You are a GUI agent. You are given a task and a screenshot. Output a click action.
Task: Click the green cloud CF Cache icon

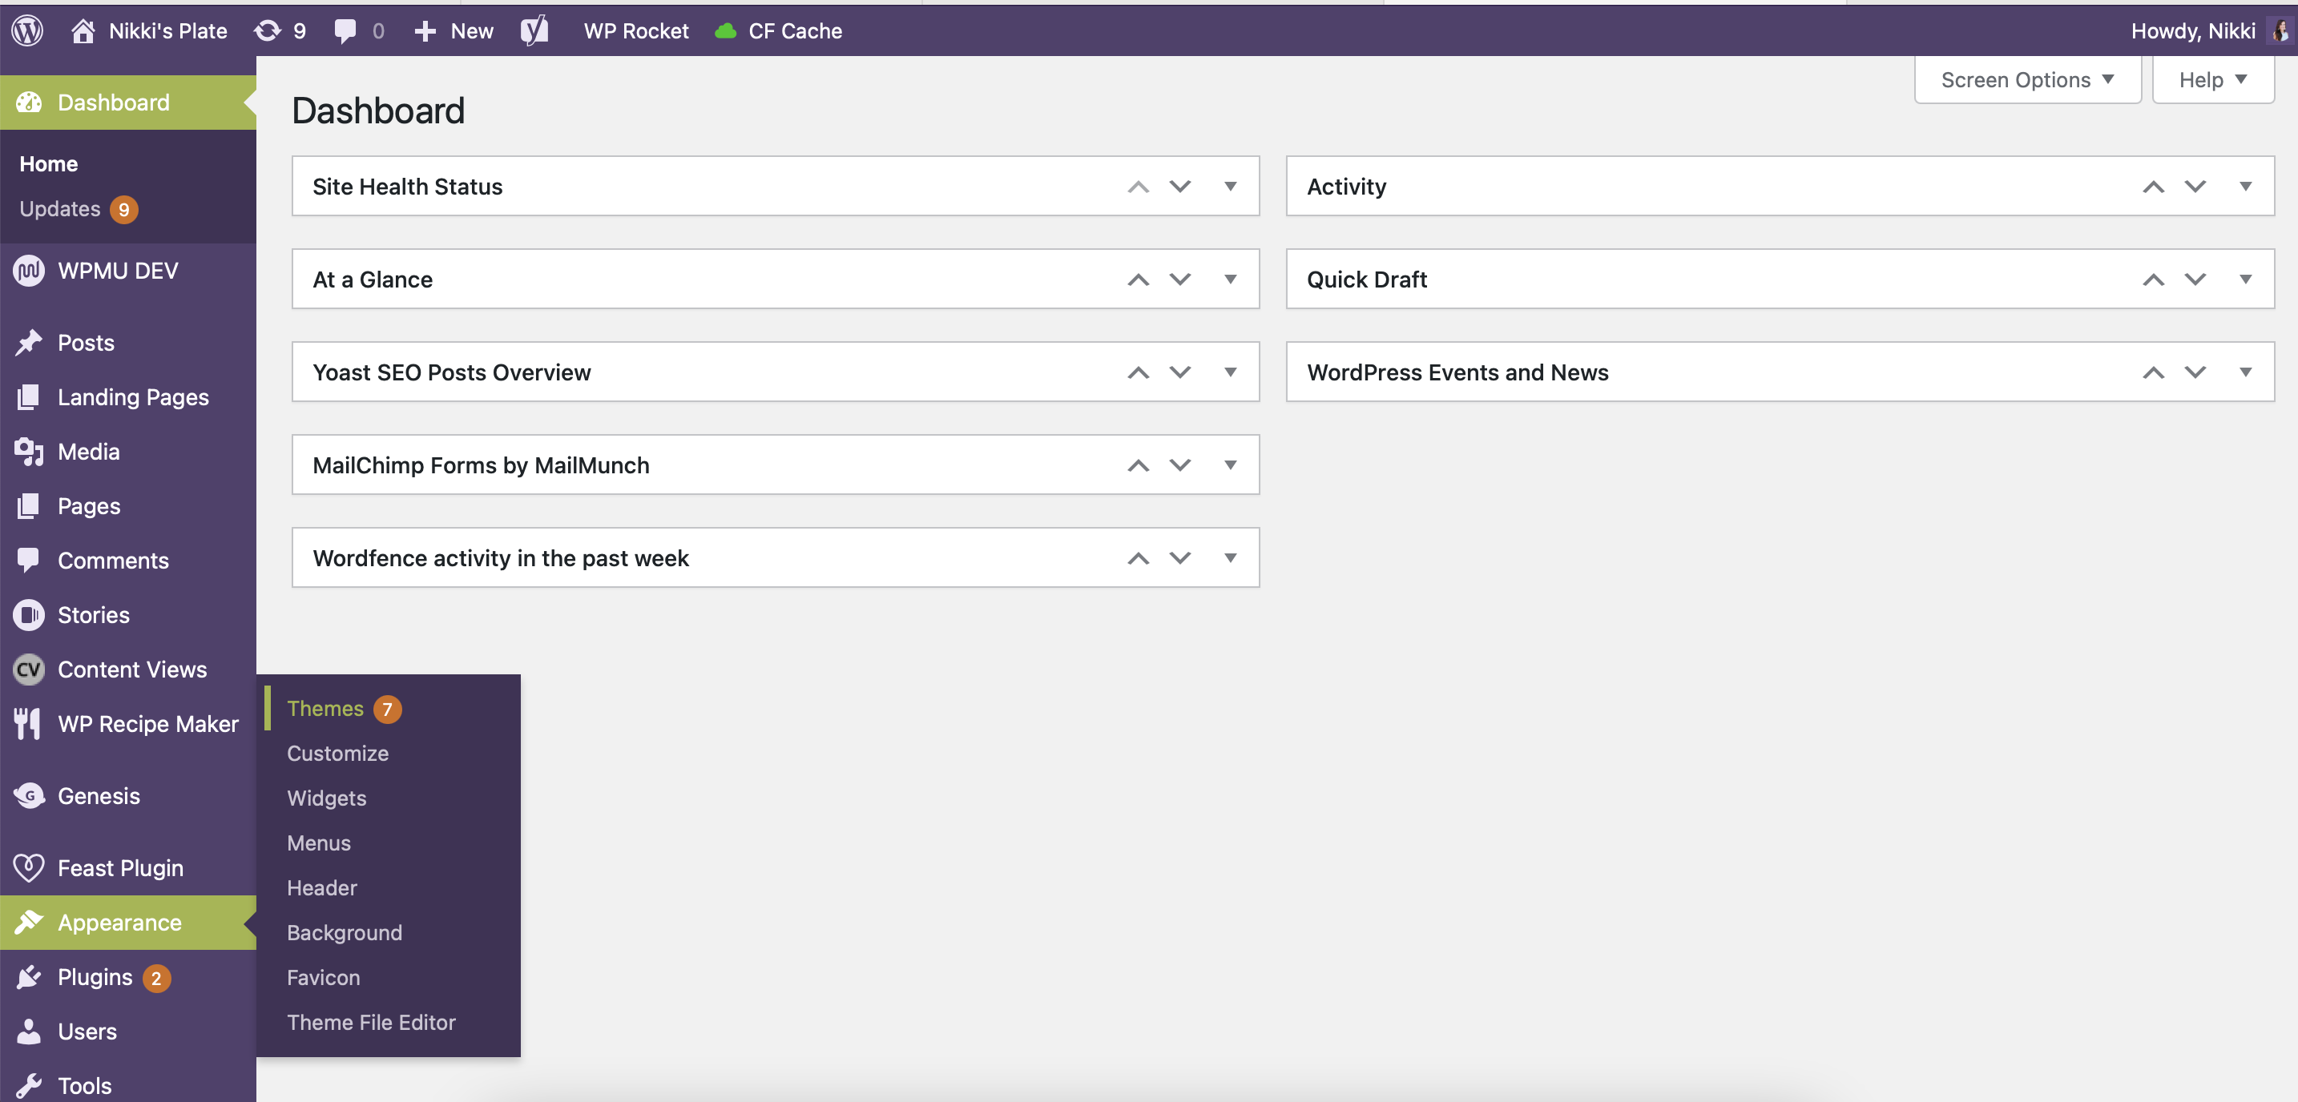[726, 31]
